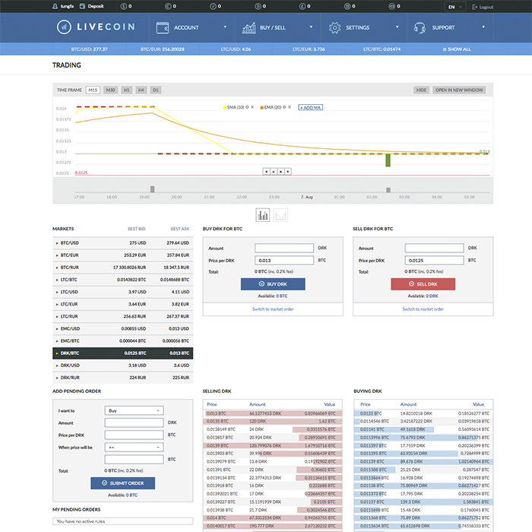Remove the EMA (20) indicator with X

coord(290,107)
